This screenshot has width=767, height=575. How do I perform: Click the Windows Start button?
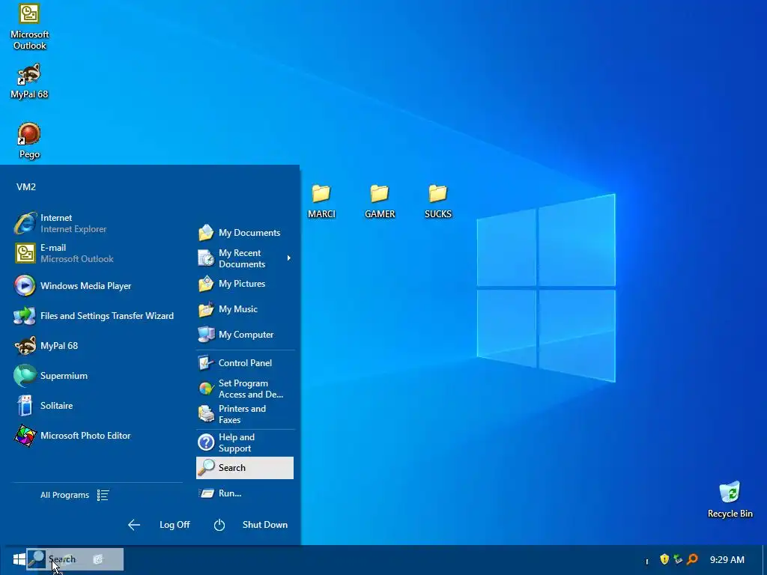click(x=19, y=559)
